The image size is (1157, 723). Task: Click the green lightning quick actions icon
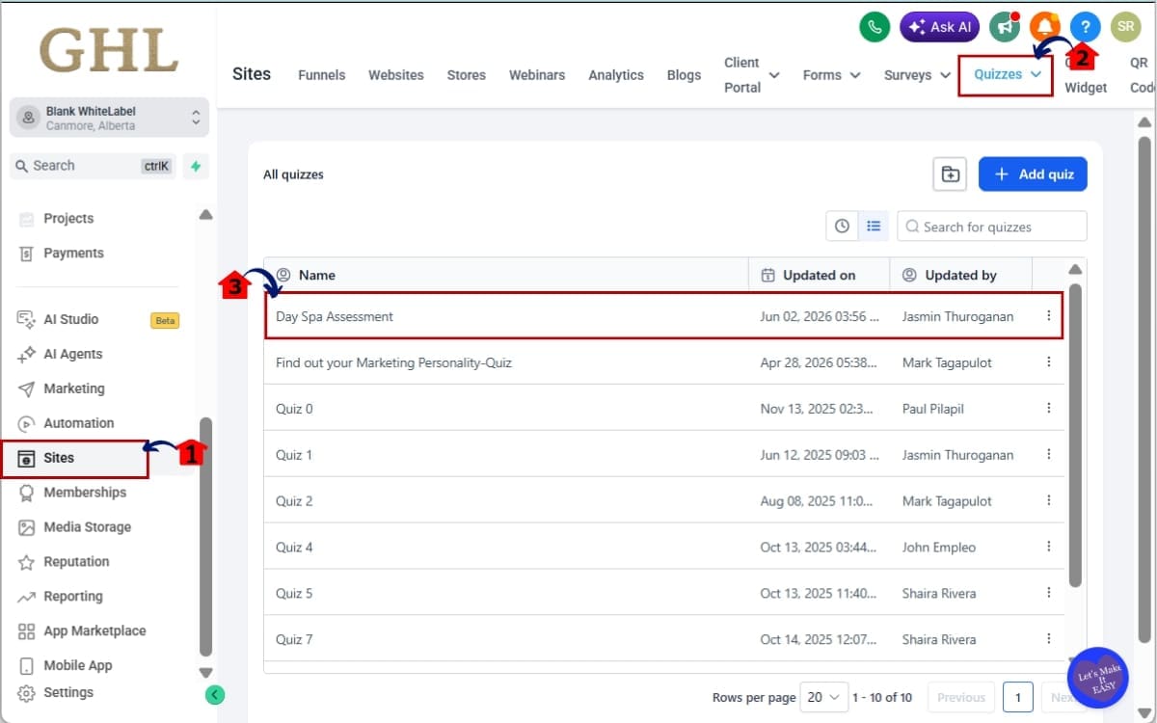coord(196,166)
